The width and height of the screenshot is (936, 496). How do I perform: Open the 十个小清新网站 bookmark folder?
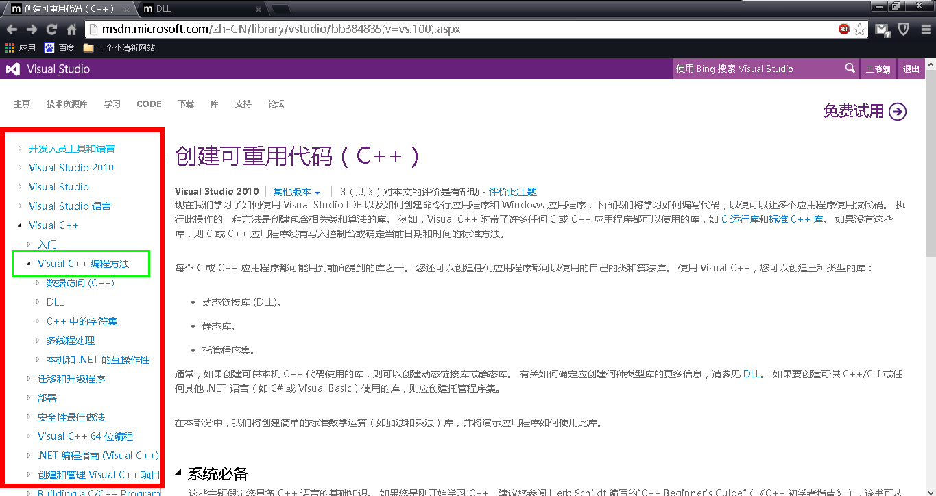pos(119,48)
